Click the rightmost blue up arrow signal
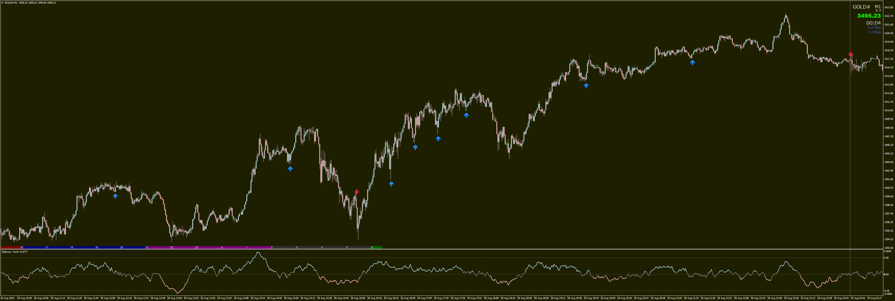 coord(692,62)
